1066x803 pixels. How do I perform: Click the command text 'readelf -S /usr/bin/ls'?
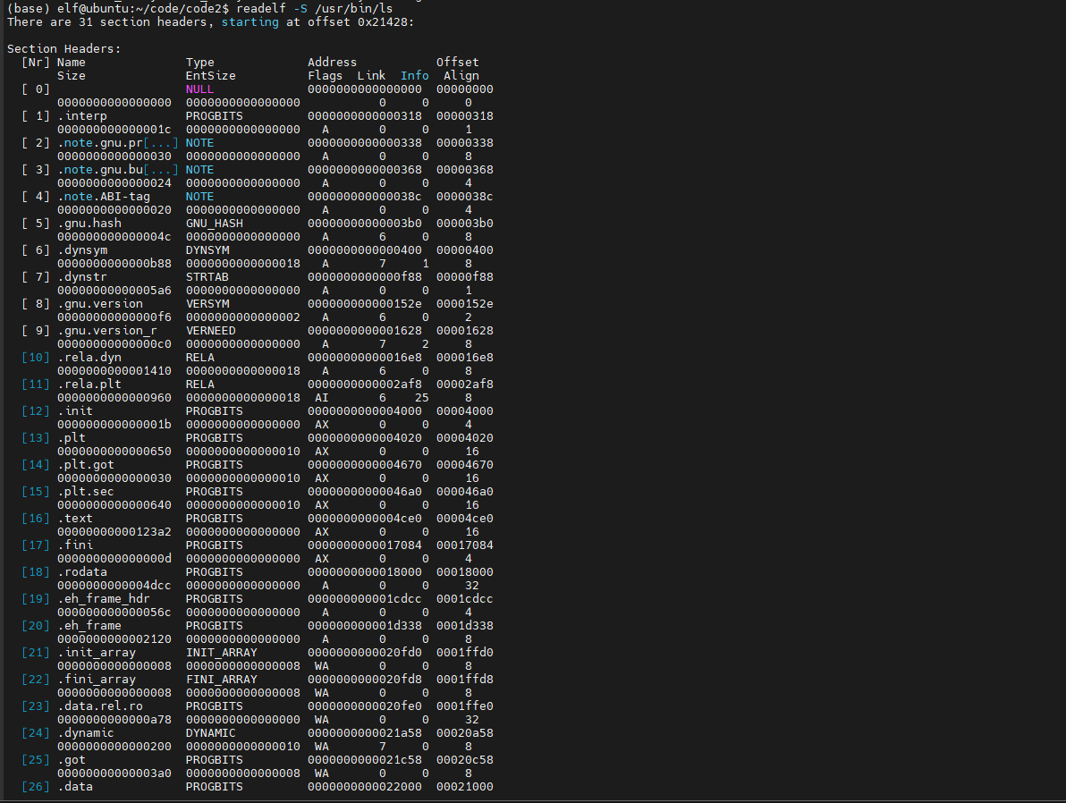click(x=314, y=8)
